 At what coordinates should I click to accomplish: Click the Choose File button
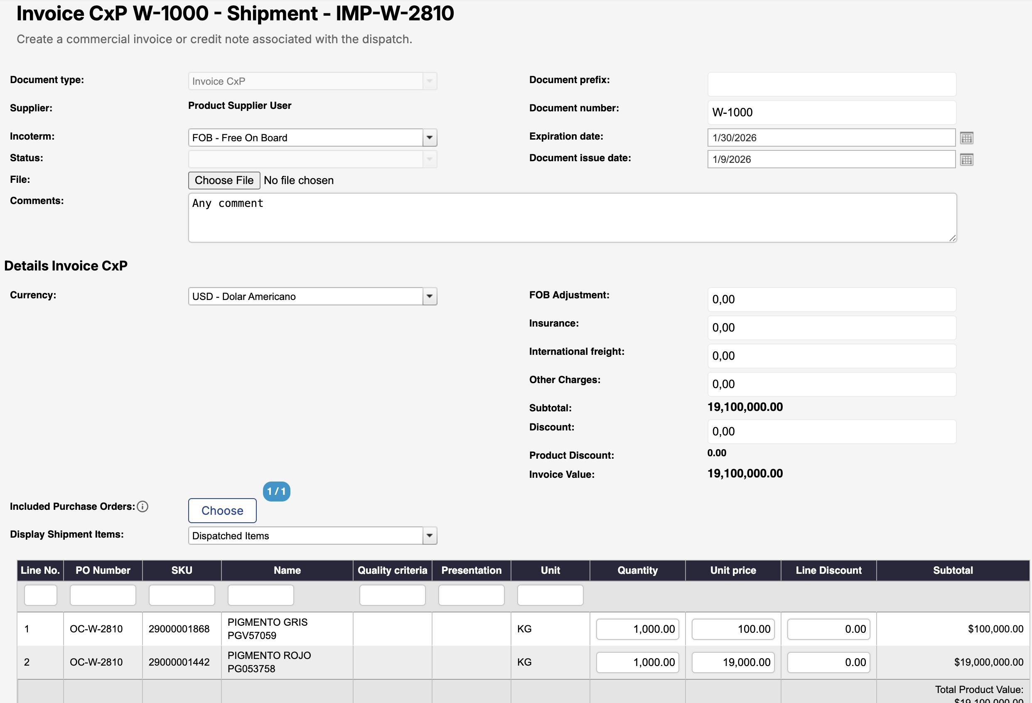coord(224,180)
